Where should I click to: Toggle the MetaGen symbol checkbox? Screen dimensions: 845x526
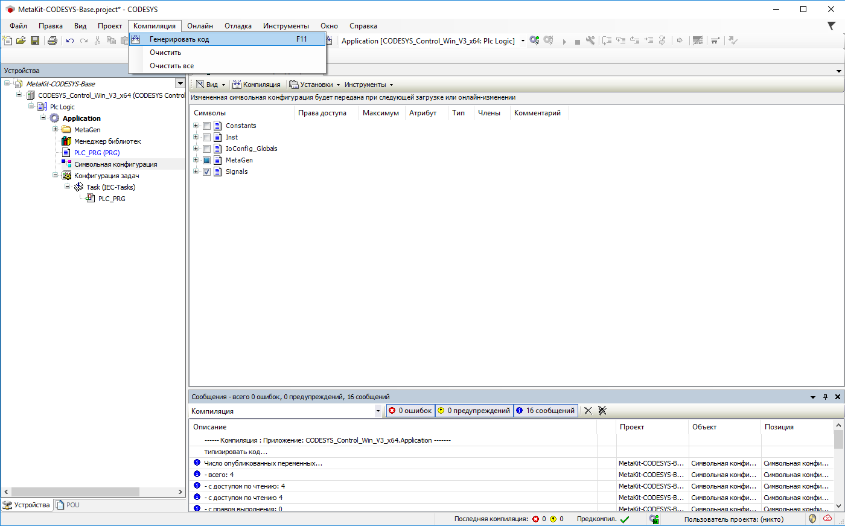(x=206, y=160)
